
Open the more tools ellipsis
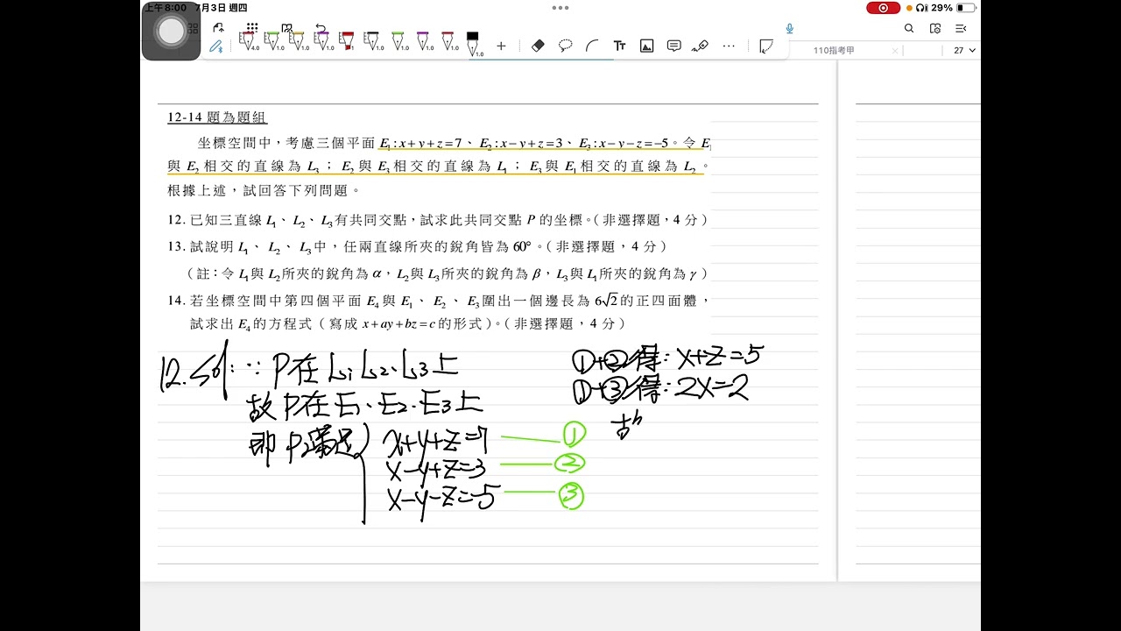pos(729,46)
